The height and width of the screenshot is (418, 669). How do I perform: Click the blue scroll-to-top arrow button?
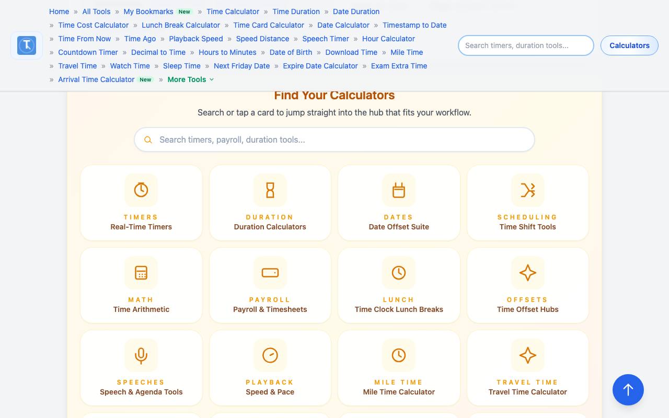pos(628,390)
